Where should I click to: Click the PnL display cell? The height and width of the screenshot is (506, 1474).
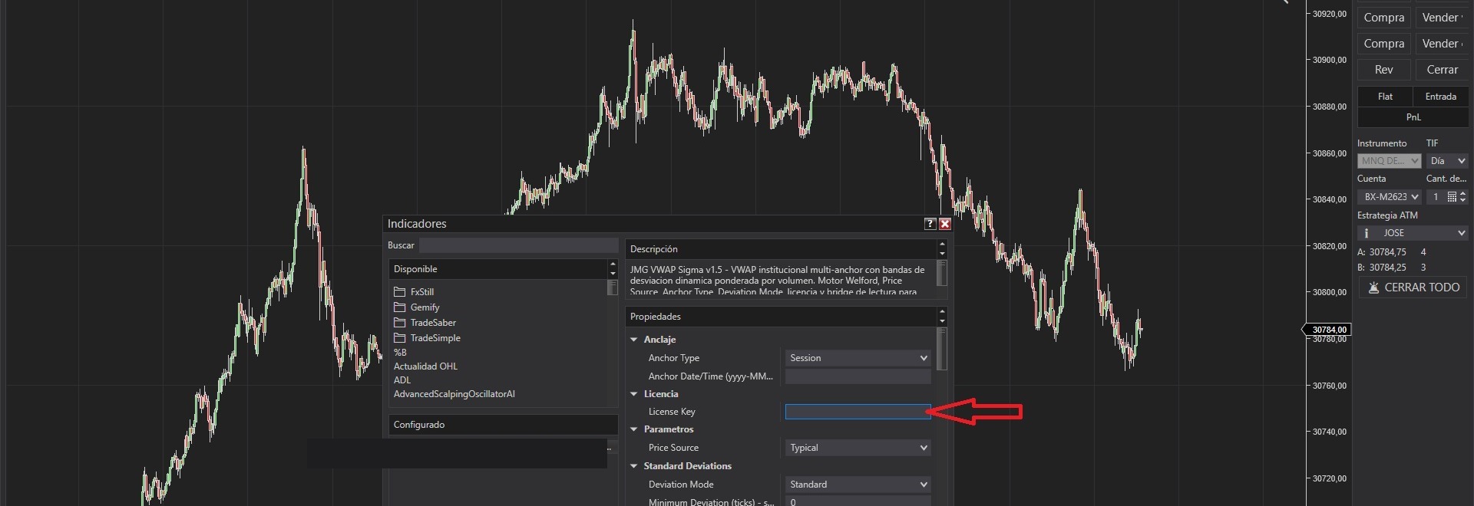click(x=1413, y=117)
